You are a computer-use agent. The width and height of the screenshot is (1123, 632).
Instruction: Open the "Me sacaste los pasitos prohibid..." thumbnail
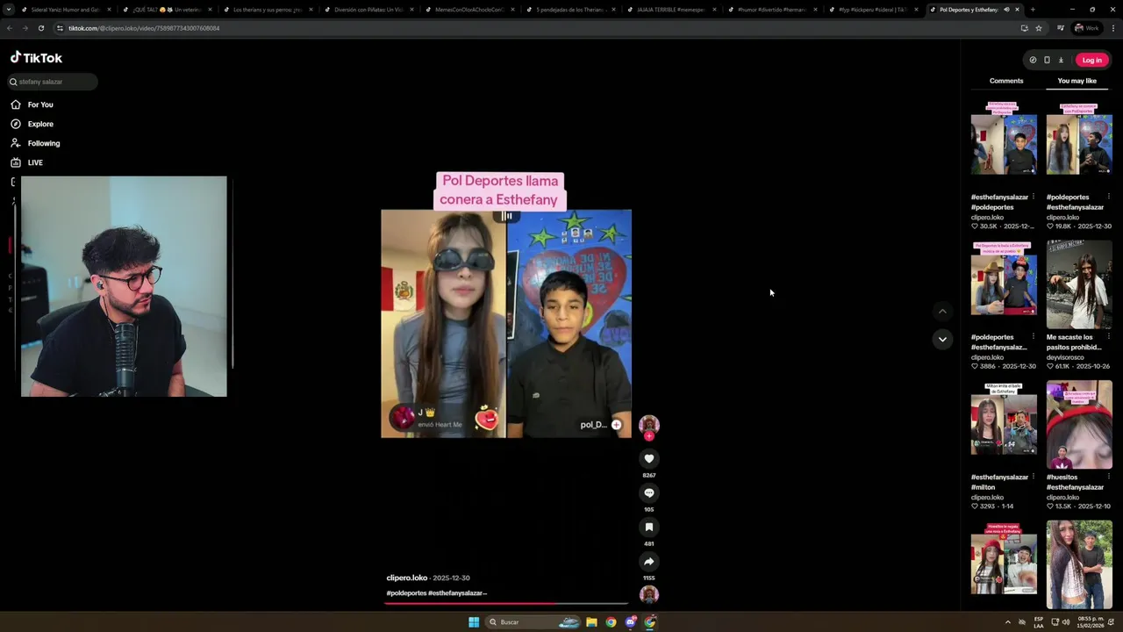point(1079,284)
